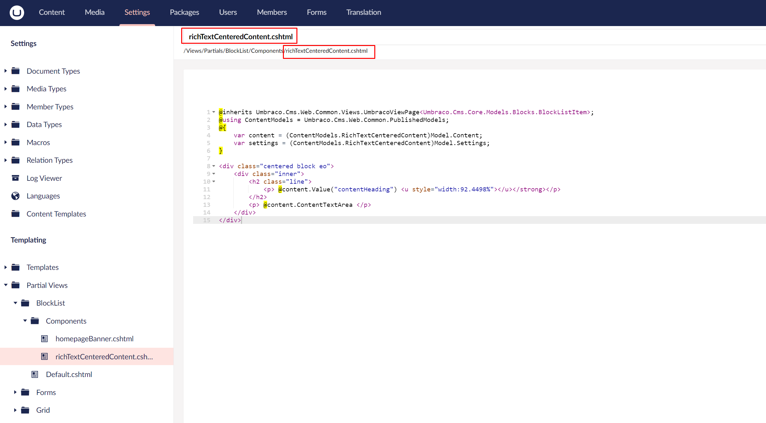766x423 pixels.
Task: Fold the inner div at line 9
Action: pos(214,174)
